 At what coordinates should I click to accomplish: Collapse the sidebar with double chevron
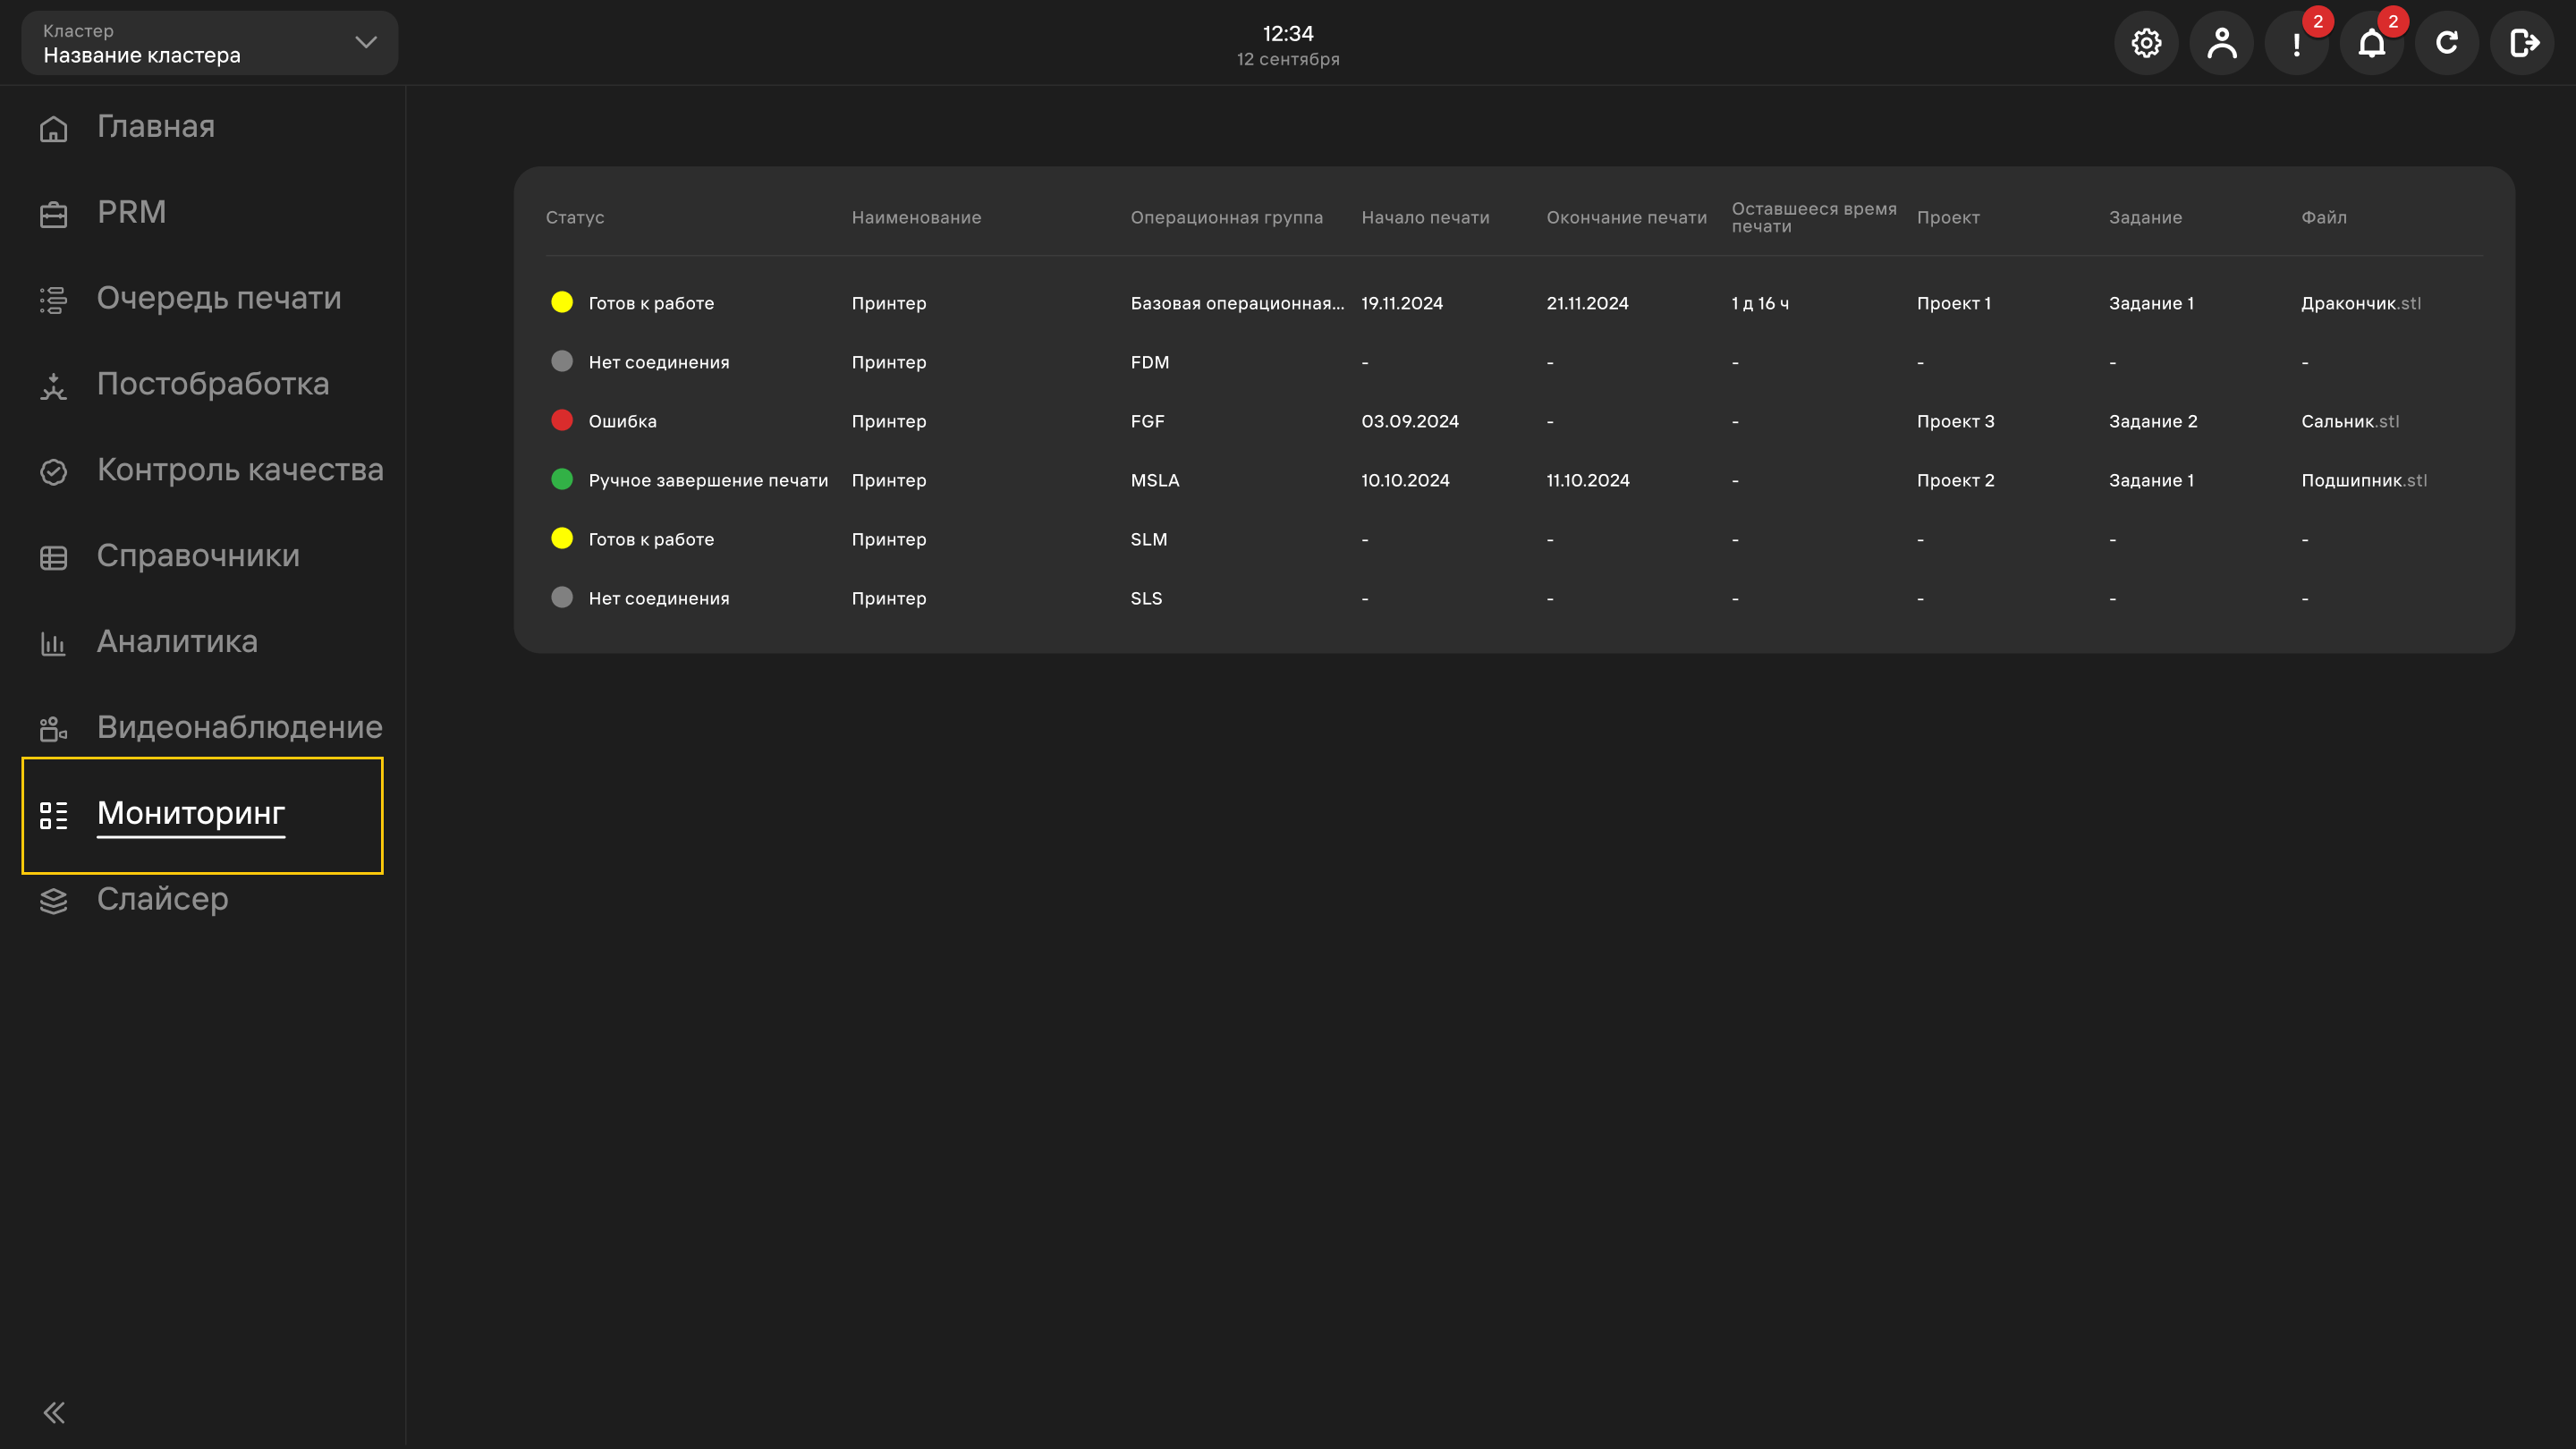pos(54,1412)
